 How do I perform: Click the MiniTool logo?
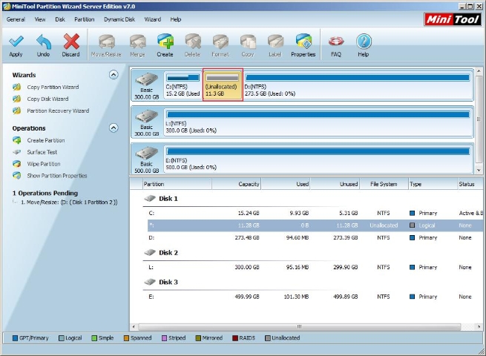click(x=453, y=19)
